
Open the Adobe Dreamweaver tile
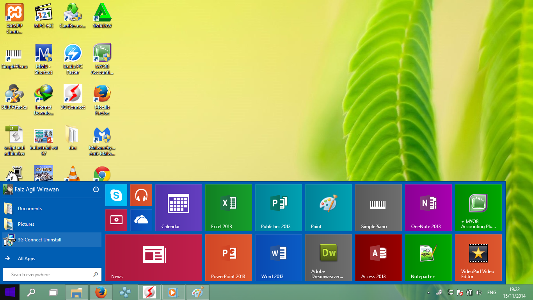(329, 258)
